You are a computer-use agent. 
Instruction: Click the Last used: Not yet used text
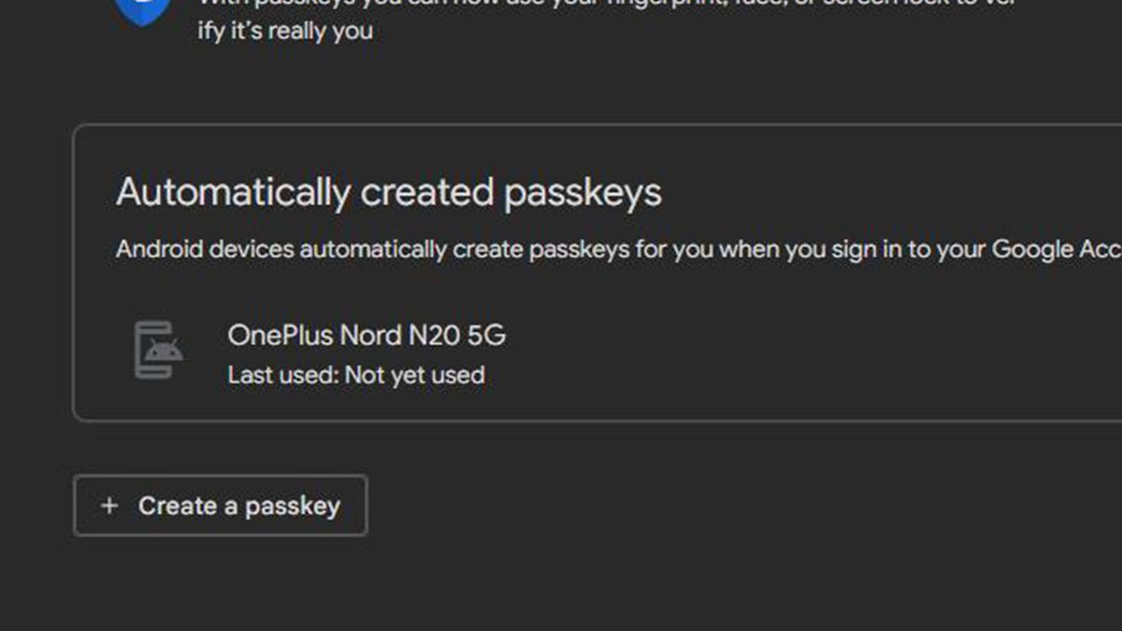(x=355, y=375)
